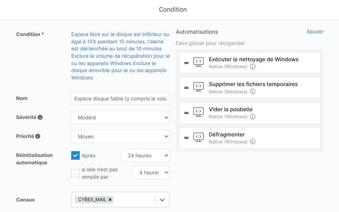
Task: Click info icon for Vider la poubelle
Action: tap(253, 117)
